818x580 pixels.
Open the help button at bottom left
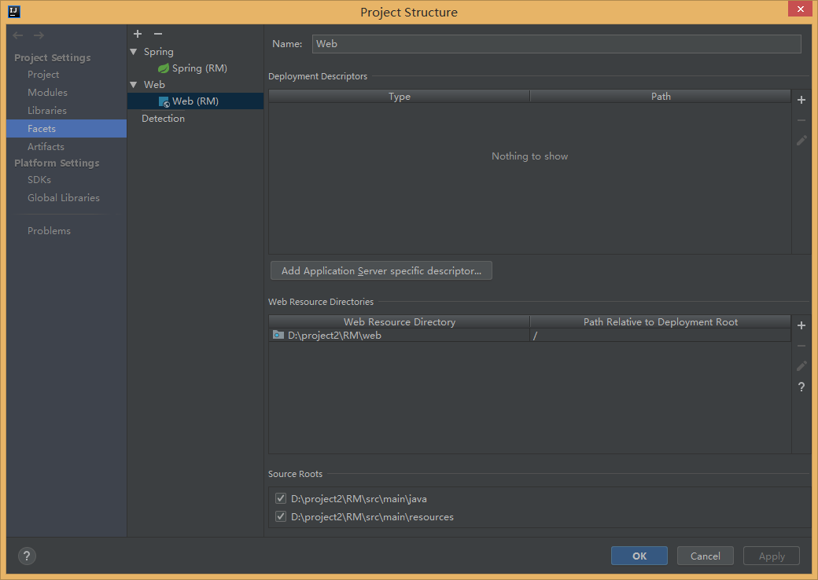point(27,556)
